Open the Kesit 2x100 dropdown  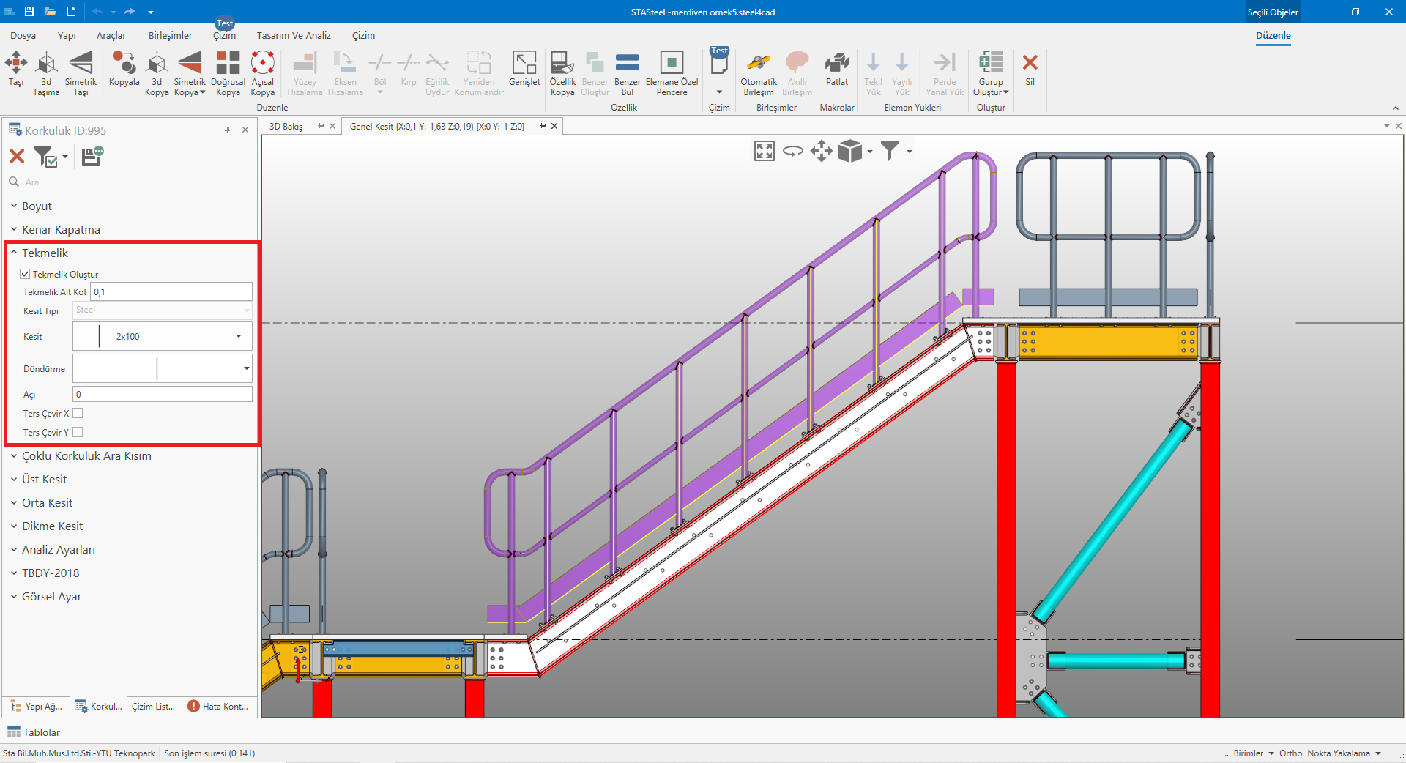[x=238, y=337]
